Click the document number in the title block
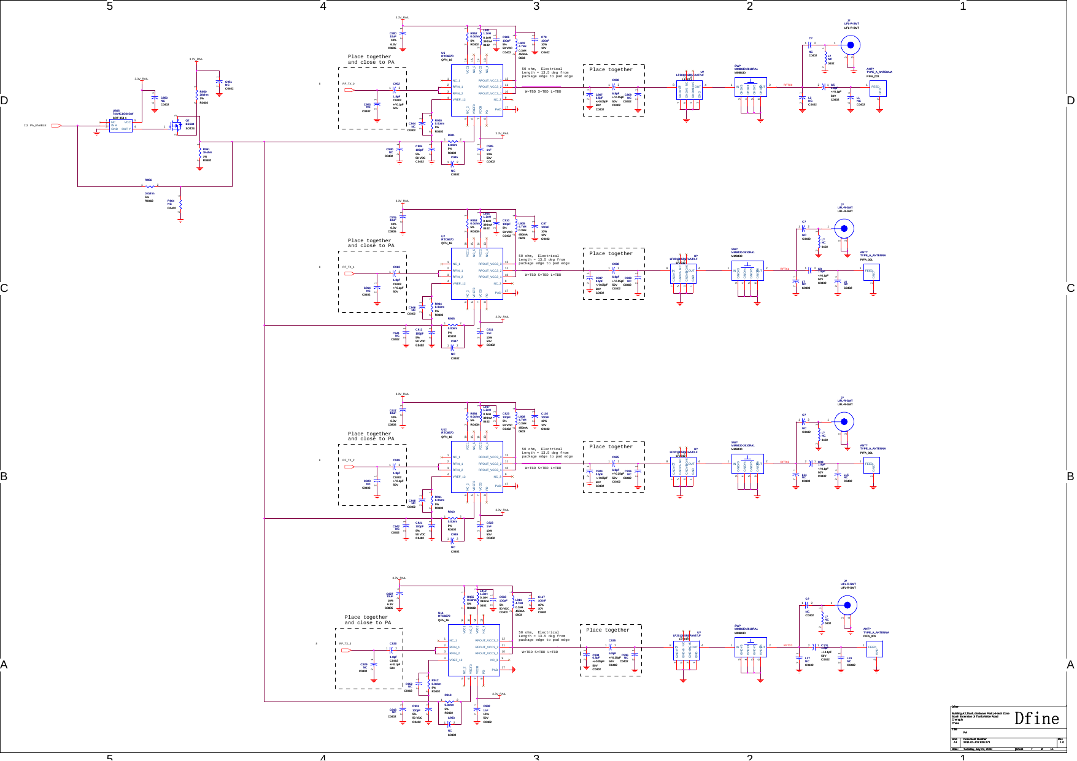The image size is (1077, 761). pos(976,742)
